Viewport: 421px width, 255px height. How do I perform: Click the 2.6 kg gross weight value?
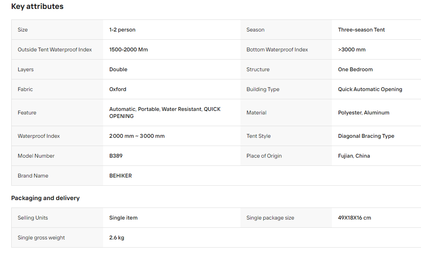click(x=116, y=238)
